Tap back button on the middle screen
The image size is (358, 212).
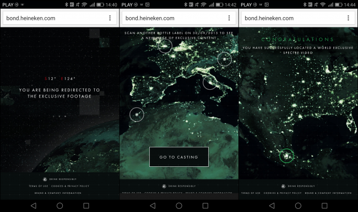[153, 205]
